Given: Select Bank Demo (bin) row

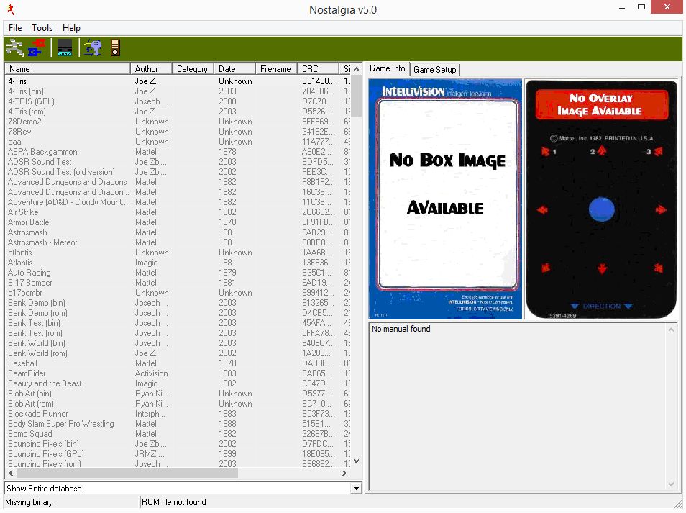Looking at the screenshot, I should [x=178, y=303].
